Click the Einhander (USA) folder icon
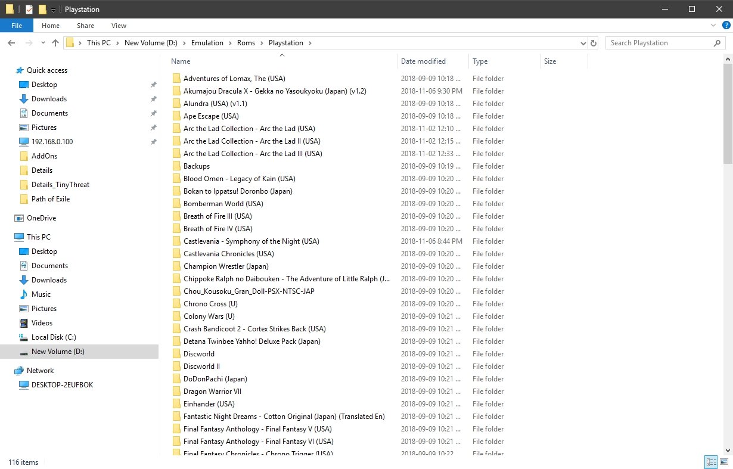The height and width of the screenshot is (469, 733). (x=176, y=404)
